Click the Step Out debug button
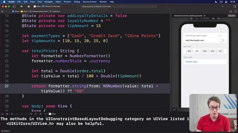The image size is (238, 133). pyautogui.click(x=26, y=114)
